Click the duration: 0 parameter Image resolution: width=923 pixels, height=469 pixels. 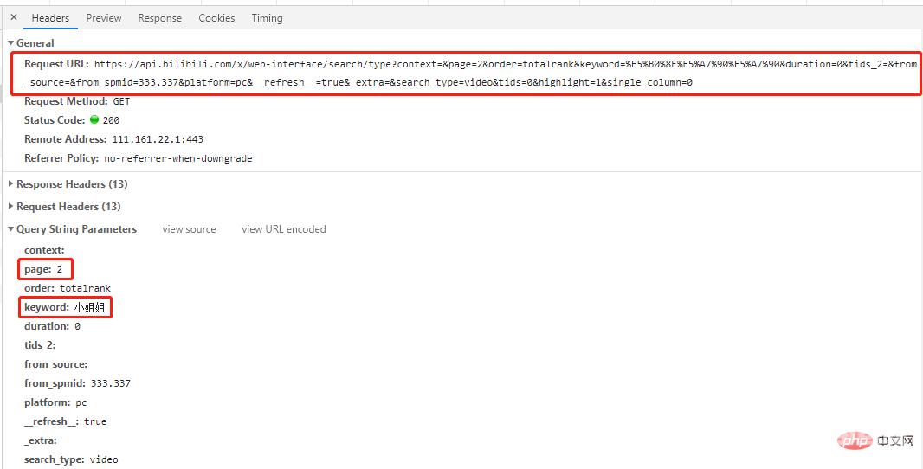(53, 326)
